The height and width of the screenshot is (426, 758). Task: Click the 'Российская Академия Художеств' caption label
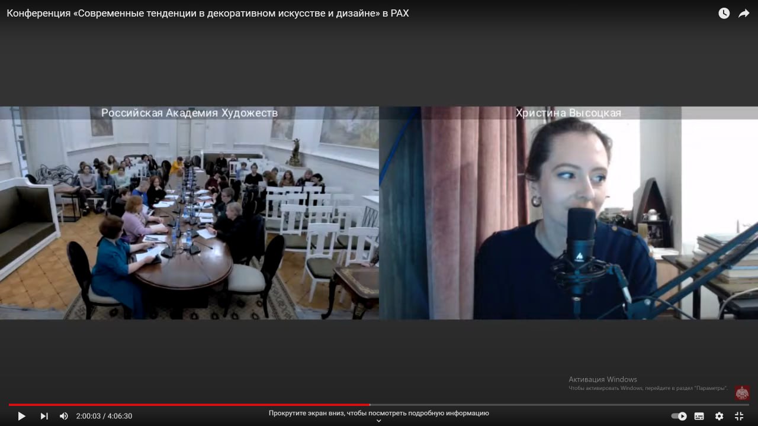189,112
